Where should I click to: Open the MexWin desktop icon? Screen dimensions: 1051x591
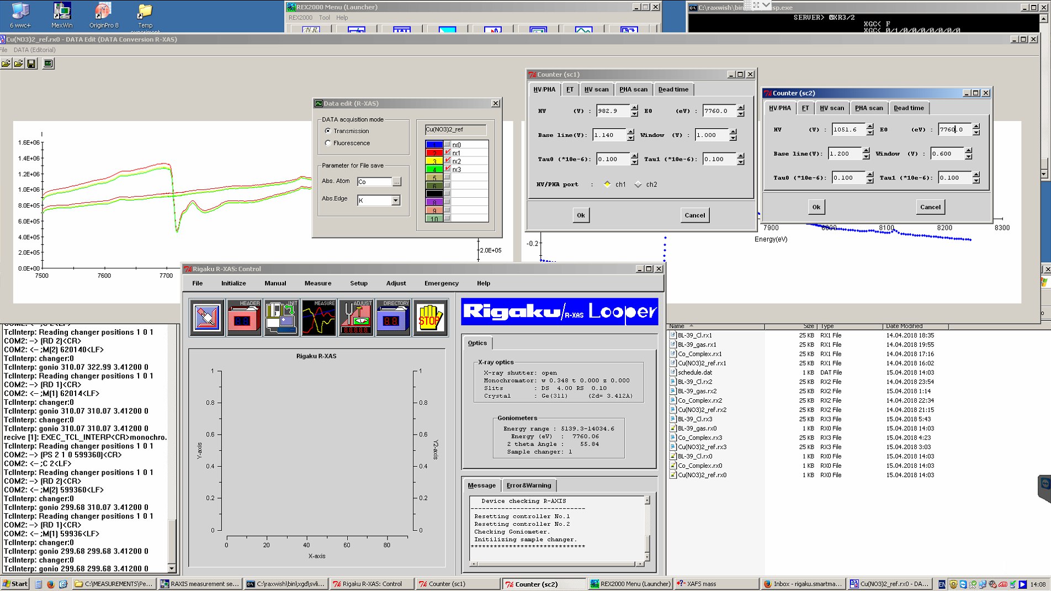coord(62,15)
